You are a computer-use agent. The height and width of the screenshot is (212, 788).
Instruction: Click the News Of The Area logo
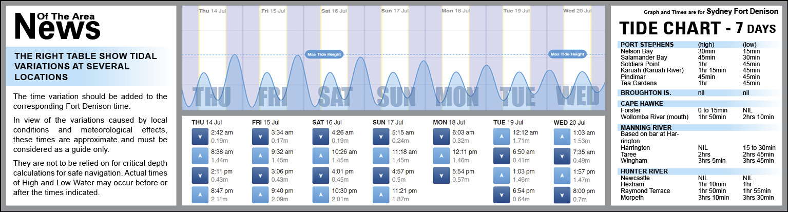[57, 26]
